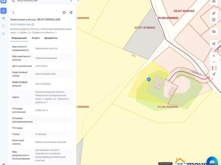This screenshot has height=165, width=221.
Task: Open the cloud icon in left sidebar
Action: [3, 34]
